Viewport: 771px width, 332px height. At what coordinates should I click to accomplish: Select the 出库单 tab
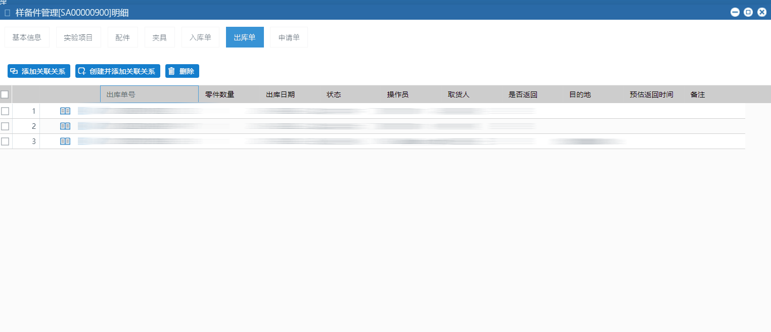(x=245, y=37)
